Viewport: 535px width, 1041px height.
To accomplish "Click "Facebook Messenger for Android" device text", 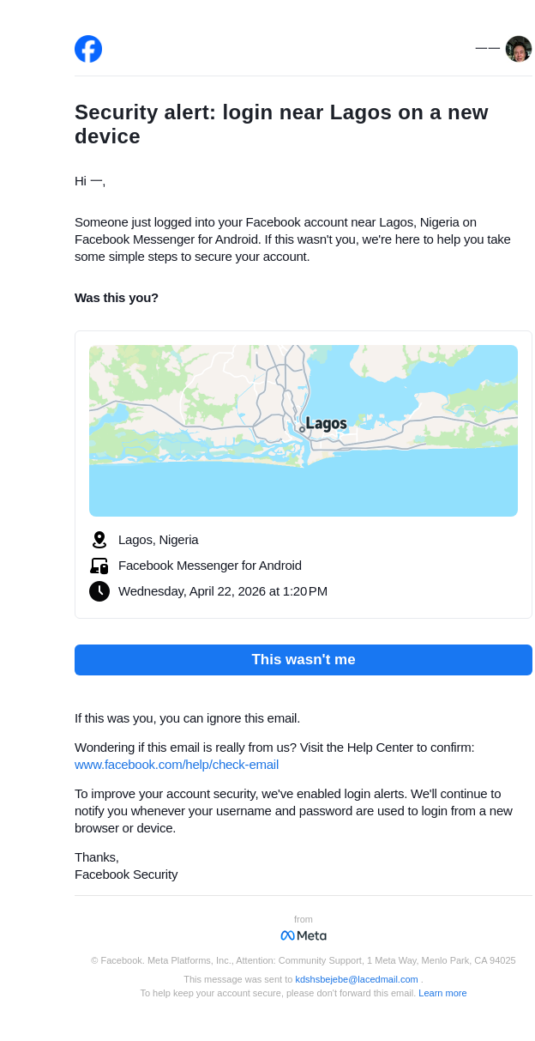I will coord(210,566).
